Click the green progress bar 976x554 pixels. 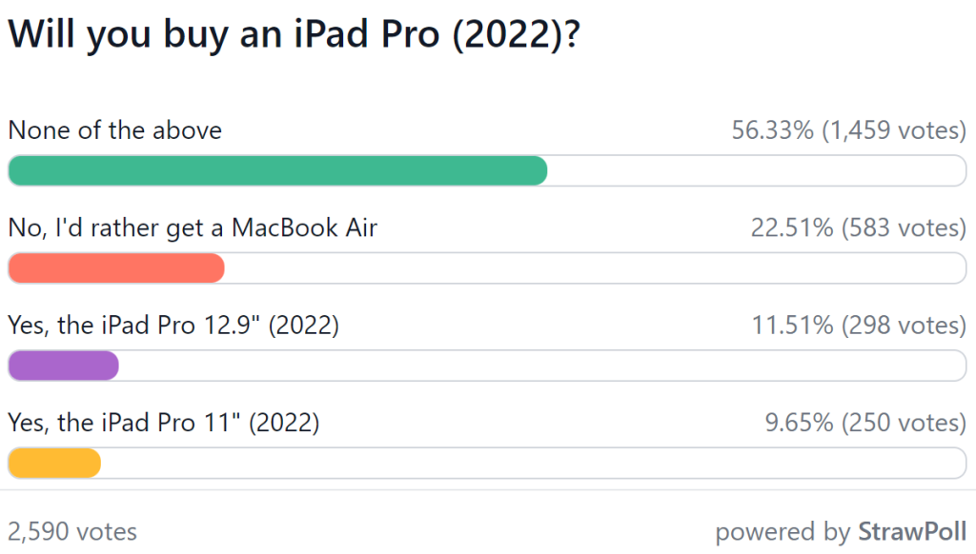pos(276,170)
